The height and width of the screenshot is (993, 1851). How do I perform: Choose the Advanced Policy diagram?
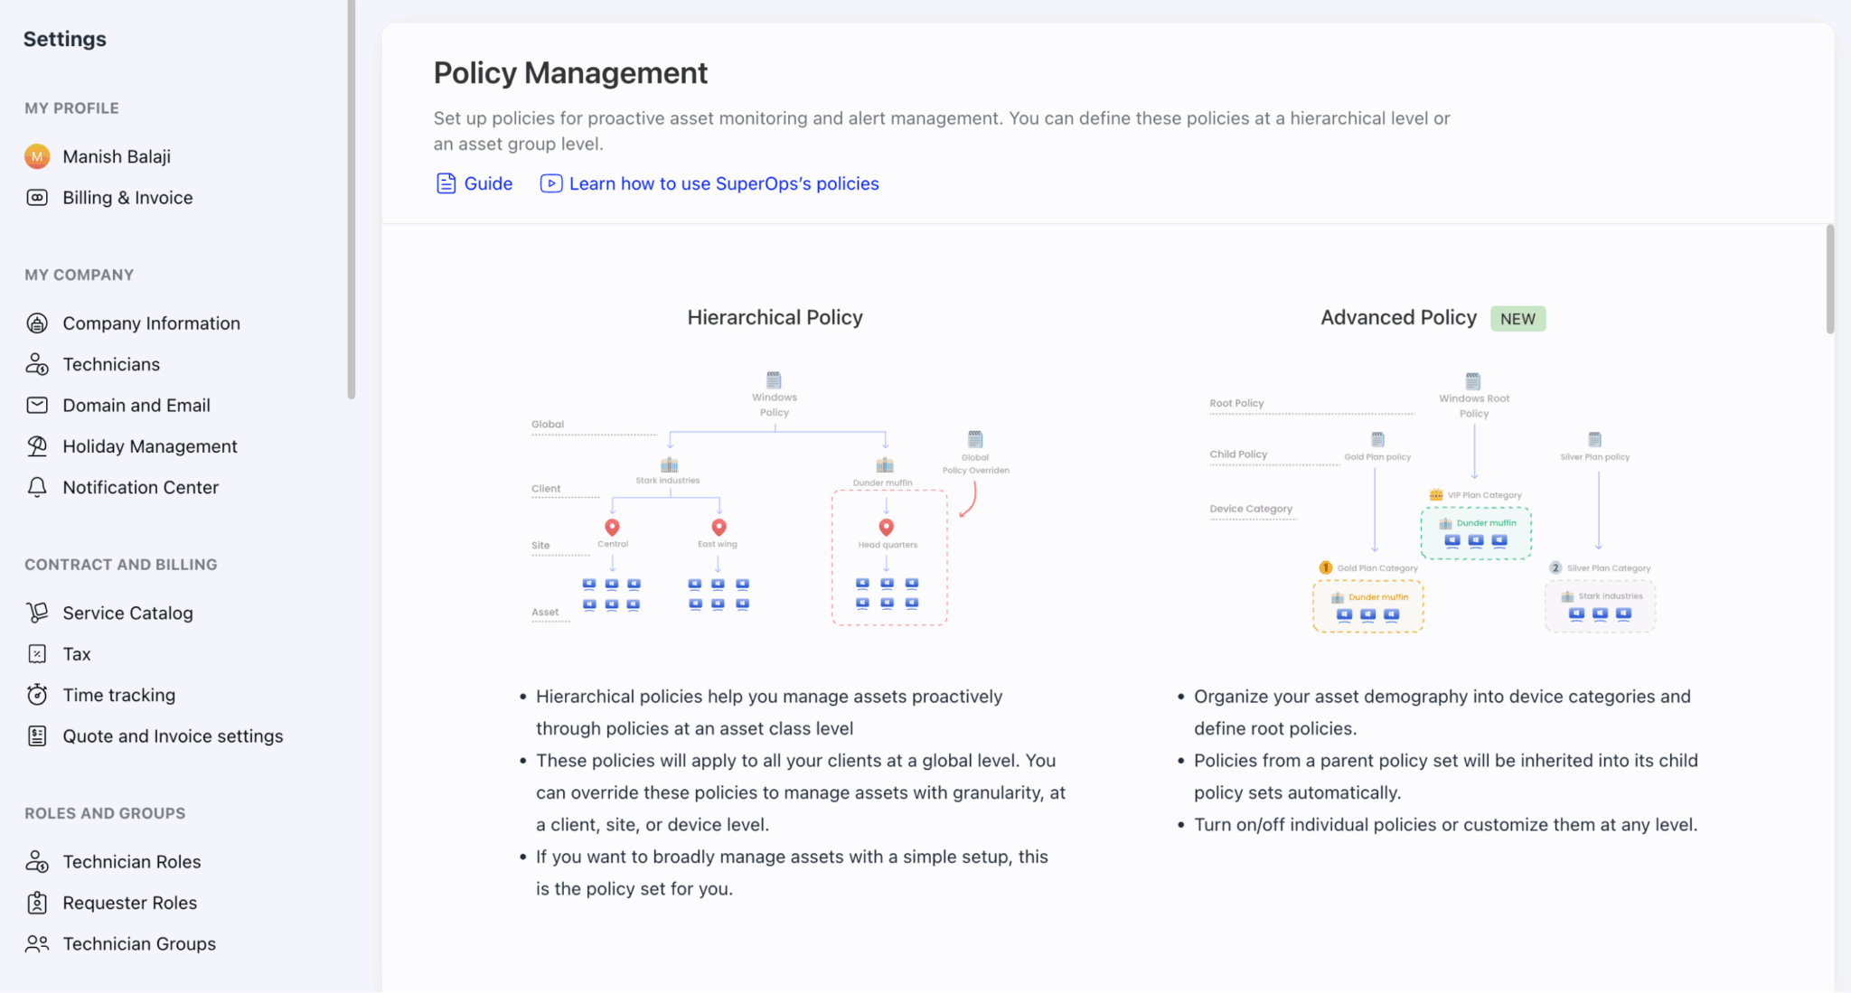point(1432,501)
